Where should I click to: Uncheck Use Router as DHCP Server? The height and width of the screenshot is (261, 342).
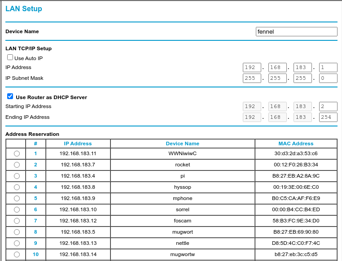pyautogui.click(x=10, y=96)
